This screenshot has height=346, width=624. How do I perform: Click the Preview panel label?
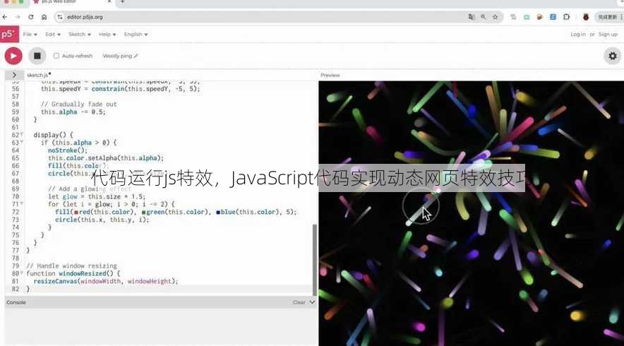tap(330, 76)
